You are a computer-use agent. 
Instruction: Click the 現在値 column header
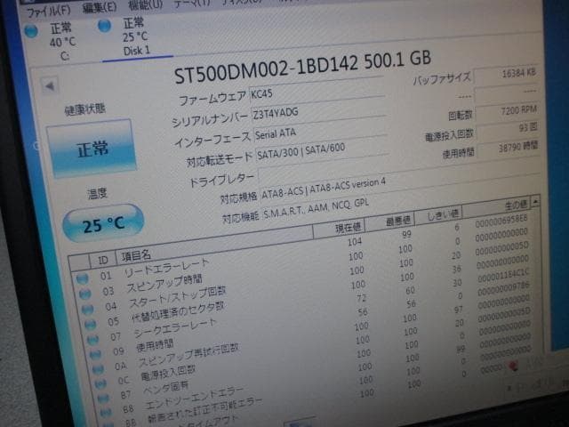click(x=340, y=228)
